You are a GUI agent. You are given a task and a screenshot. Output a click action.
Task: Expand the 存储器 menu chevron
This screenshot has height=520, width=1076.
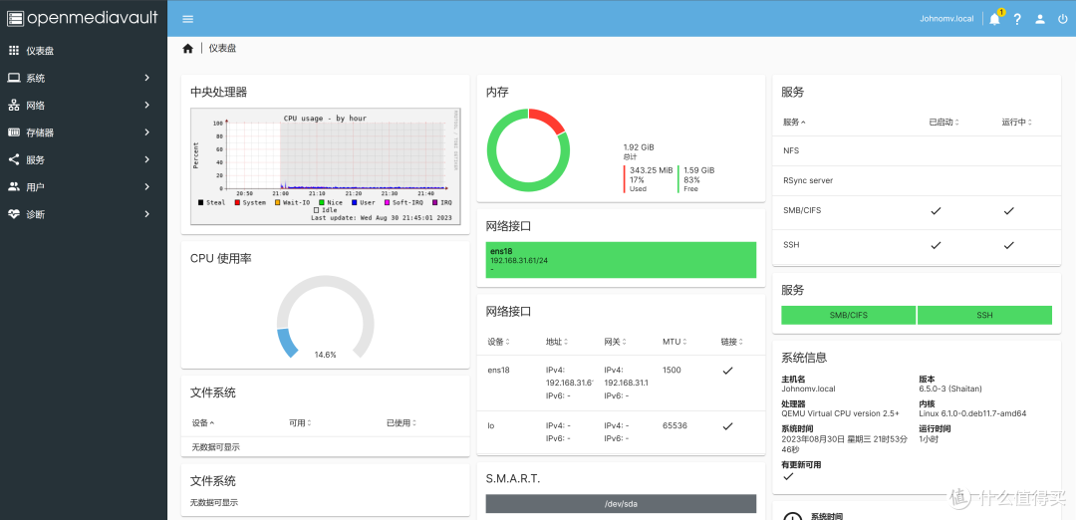(146, 132)
